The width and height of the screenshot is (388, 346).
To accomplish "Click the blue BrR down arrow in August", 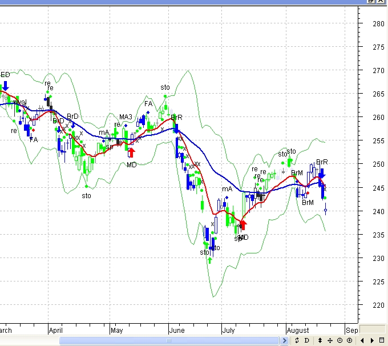I will [x=322, y=173].
